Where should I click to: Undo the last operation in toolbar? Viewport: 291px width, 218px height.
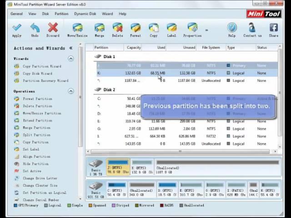35,30
